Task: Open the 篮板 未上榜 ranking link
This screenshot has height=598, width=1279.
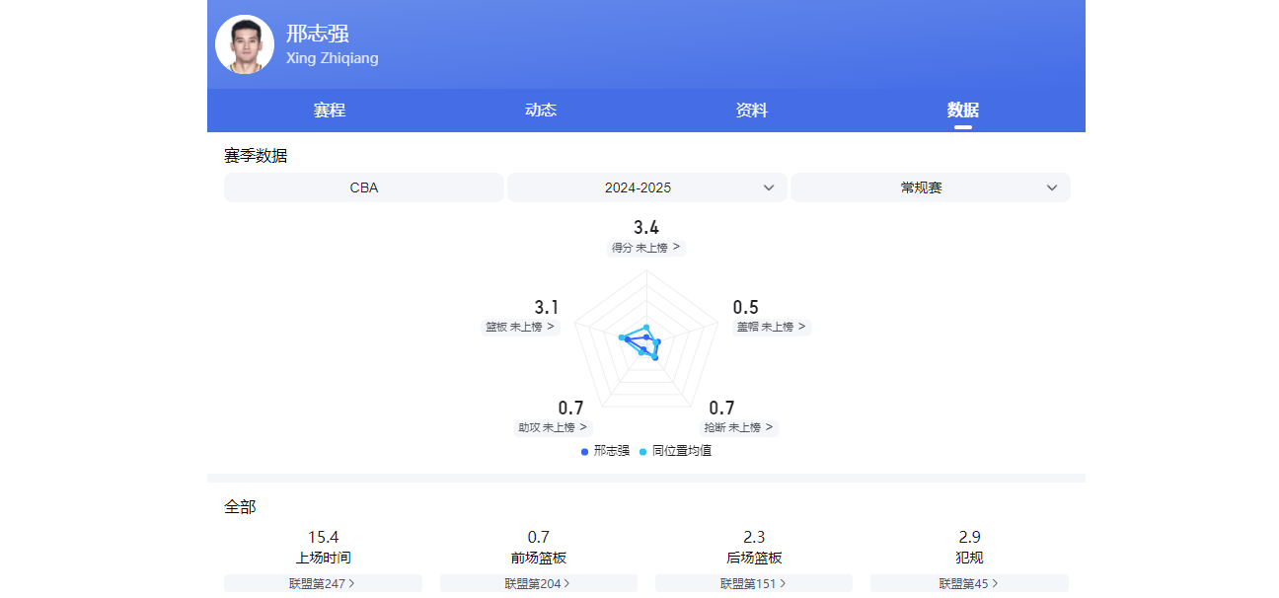Action: (x=520, y=327)
